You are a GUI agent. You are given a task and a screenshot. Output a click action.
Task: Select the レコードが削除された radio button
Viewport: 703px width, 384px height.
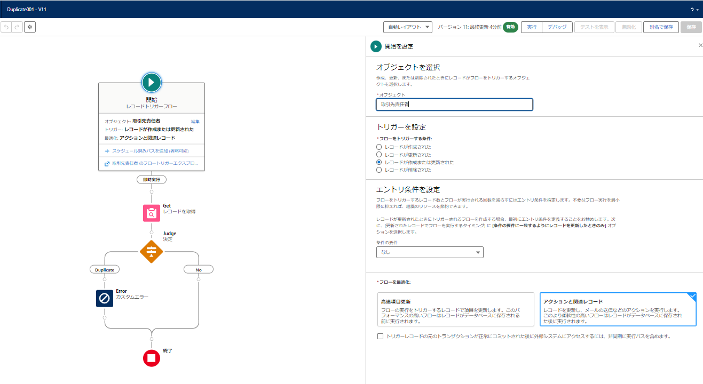pyautogui.click(x=379, y=170)
